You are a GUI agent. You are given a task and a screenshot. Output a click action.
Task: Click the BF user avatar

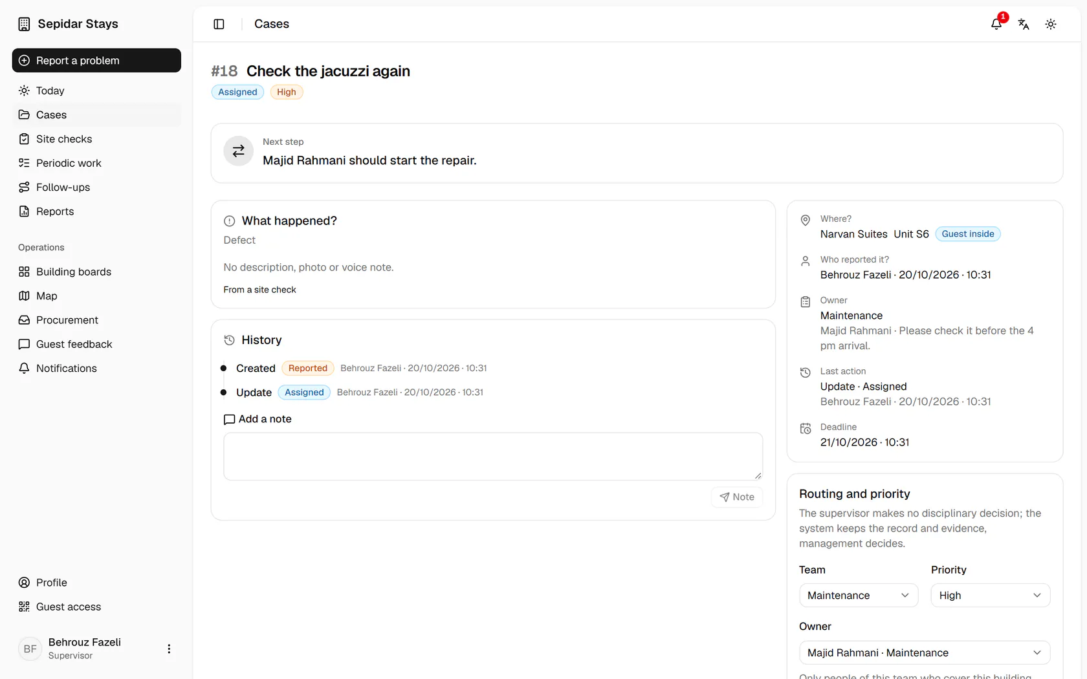30,649
